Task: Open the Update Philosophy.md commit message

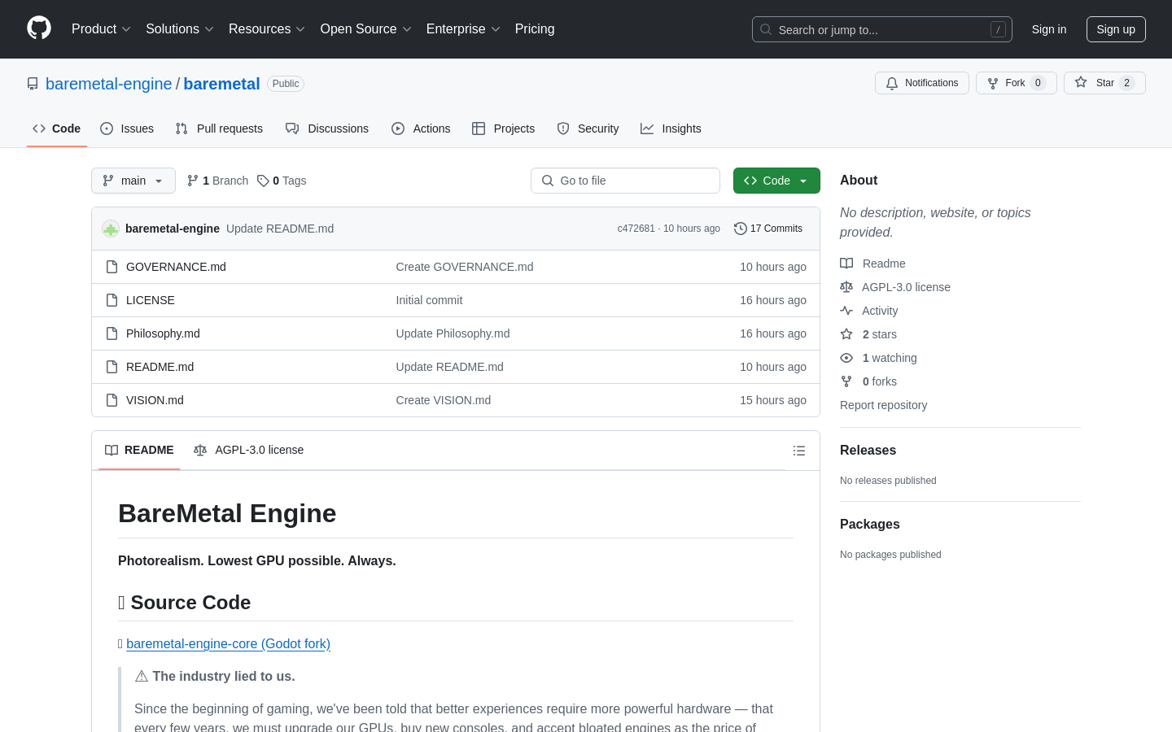Action: [453, 333]
